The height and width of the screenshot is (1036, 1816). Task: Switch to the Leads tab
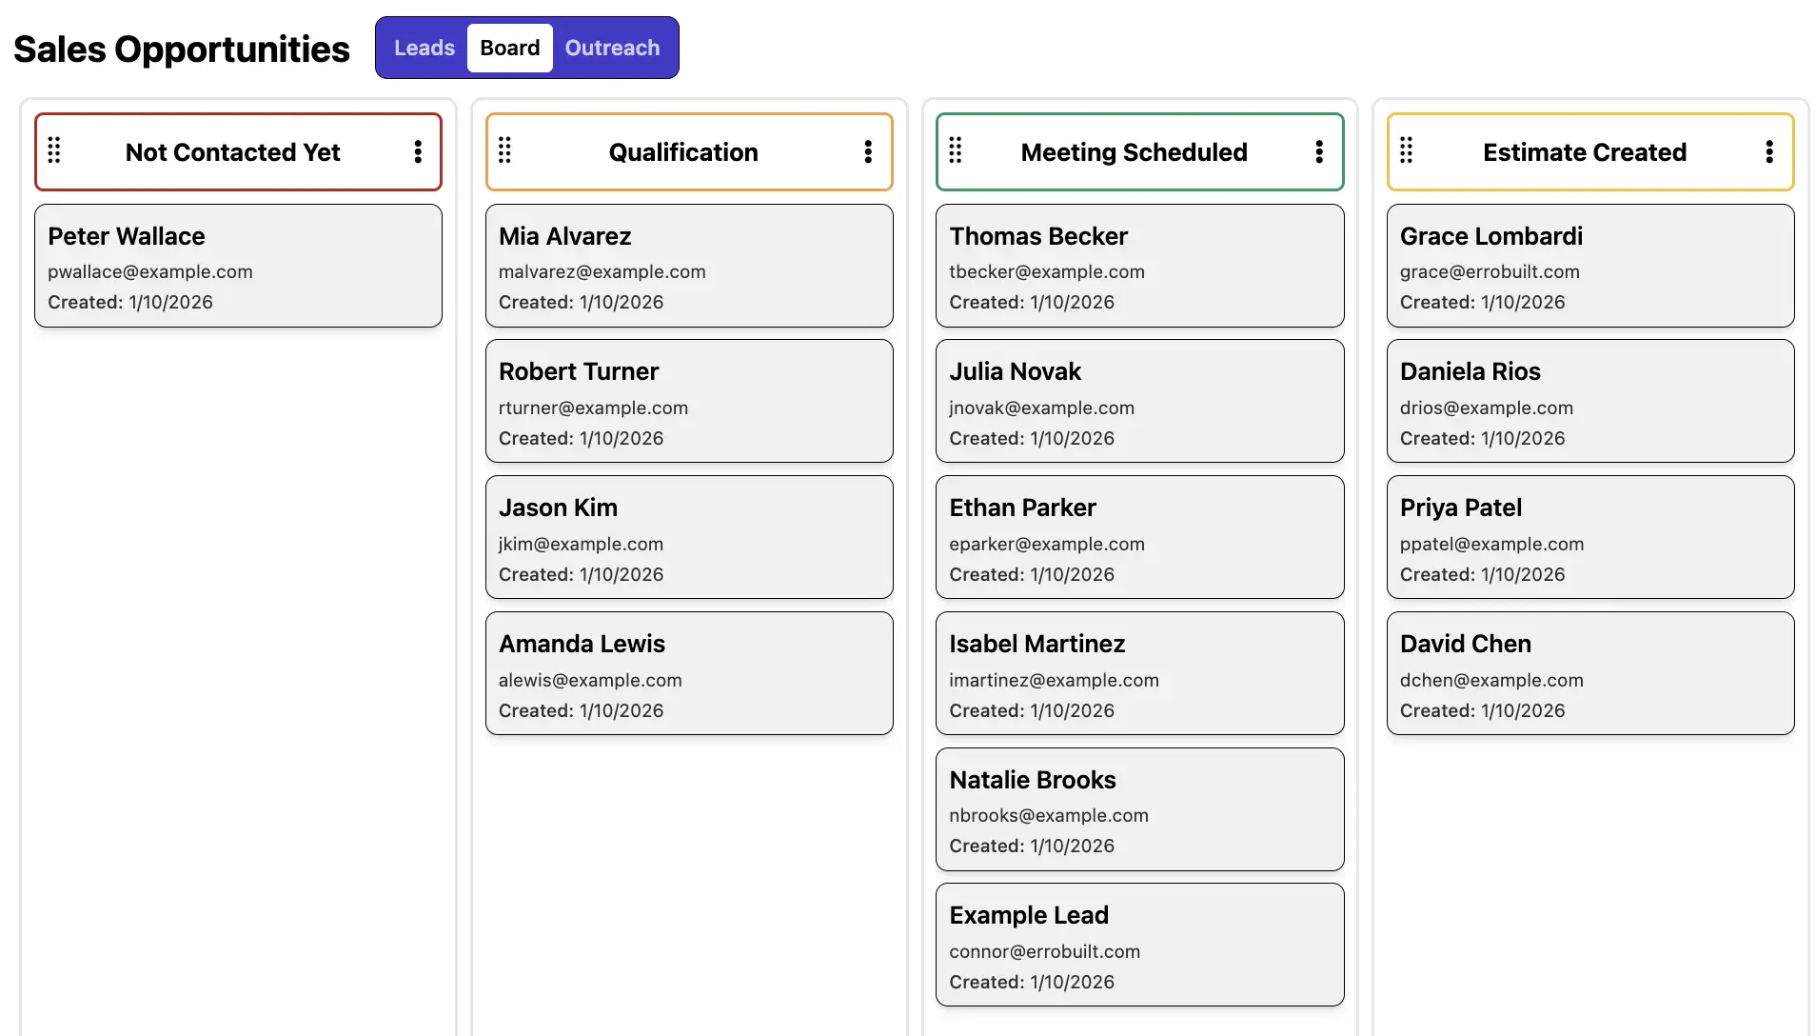[x=424, y=48]
